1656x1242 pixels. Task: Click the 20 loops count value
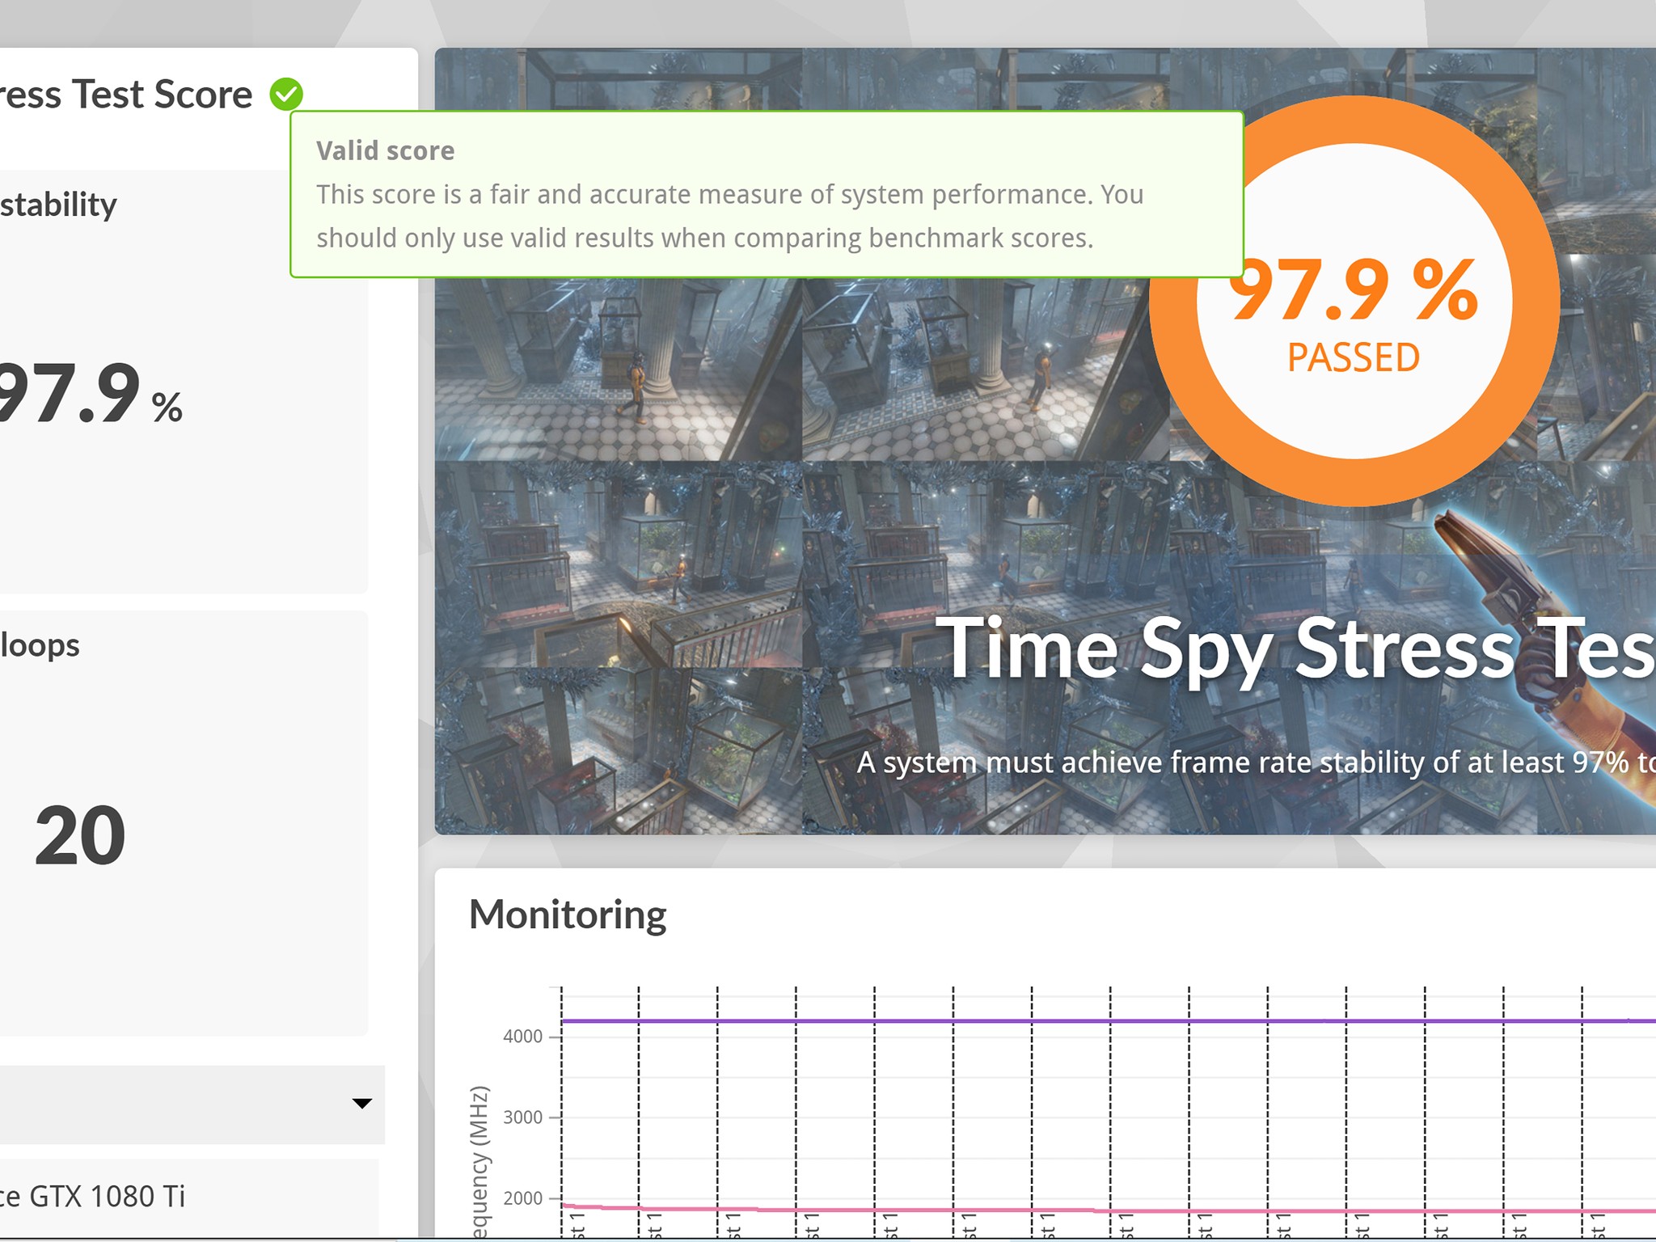[80, 835]
